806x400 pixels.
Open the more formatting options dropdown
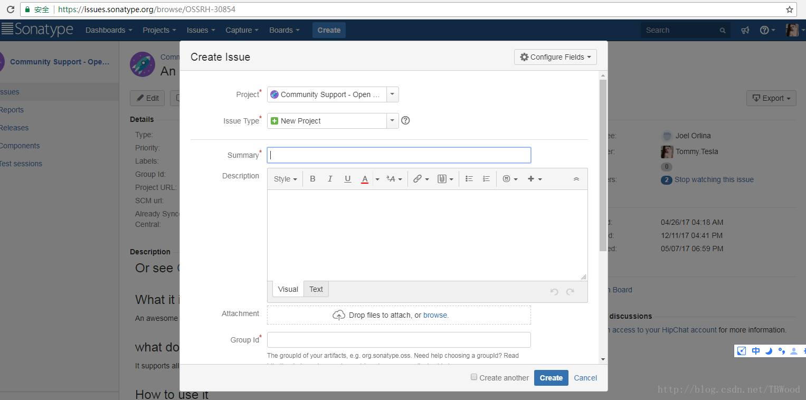(394, 179)
